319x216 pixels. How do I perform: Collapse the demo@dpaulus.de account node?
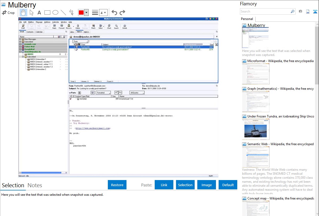(20, 52)
